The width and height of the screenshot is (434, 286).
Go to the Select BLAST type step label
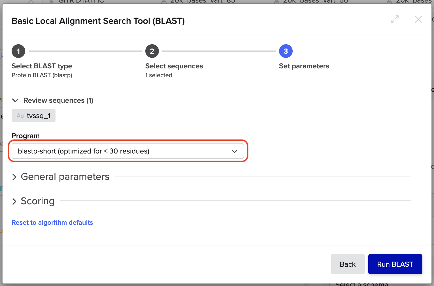(42, 66)
